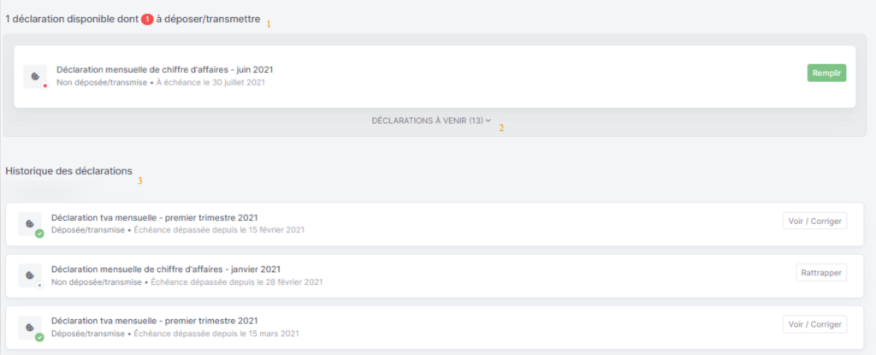Click green checkmark badge on 15 février declaration
This screenshot has height=355, width=876.
point(39,234)
